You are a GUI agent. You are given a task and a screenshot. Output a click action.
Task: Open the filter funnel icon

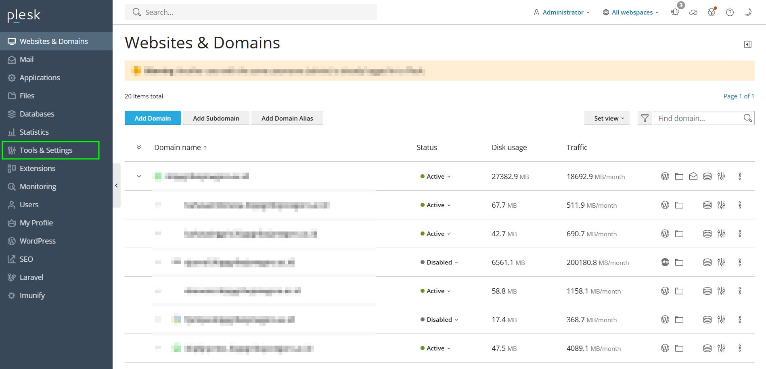pos(645,118)
